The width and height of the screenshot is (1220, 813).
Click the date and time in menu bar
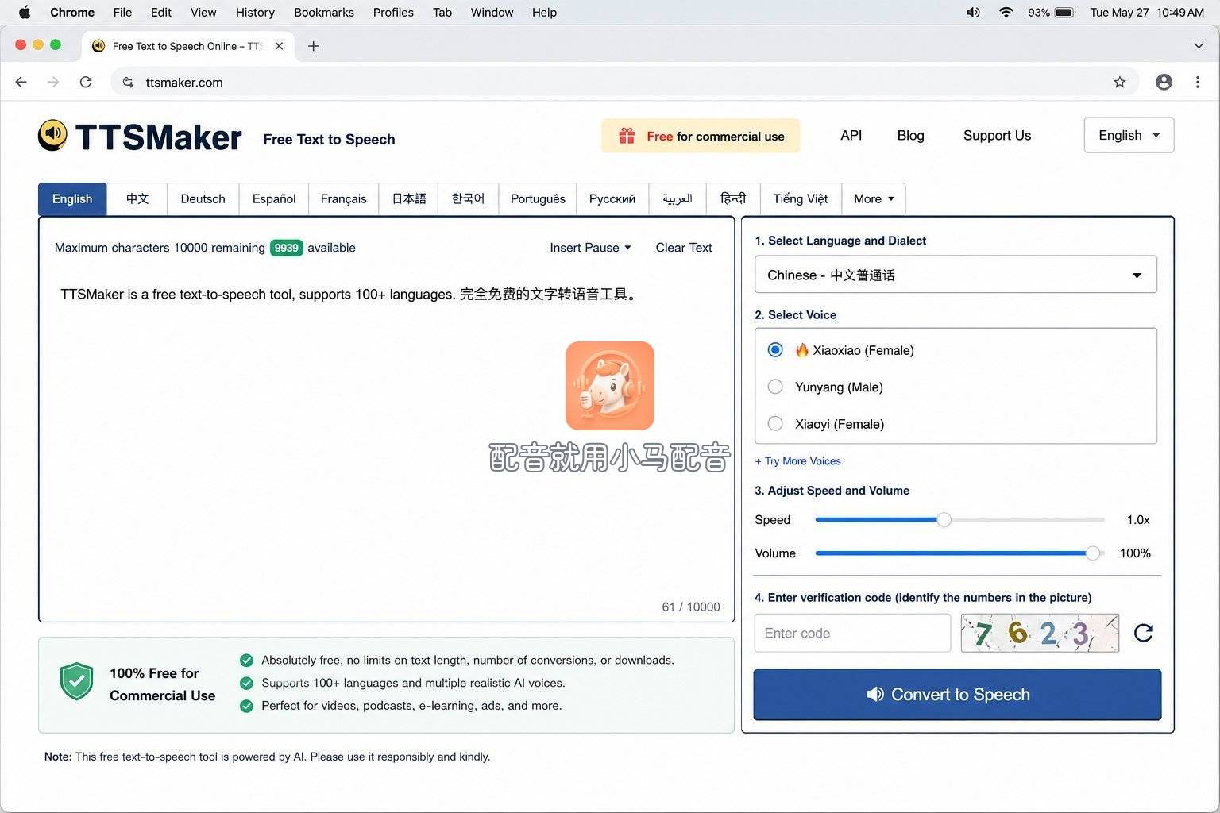(1147, 12)
